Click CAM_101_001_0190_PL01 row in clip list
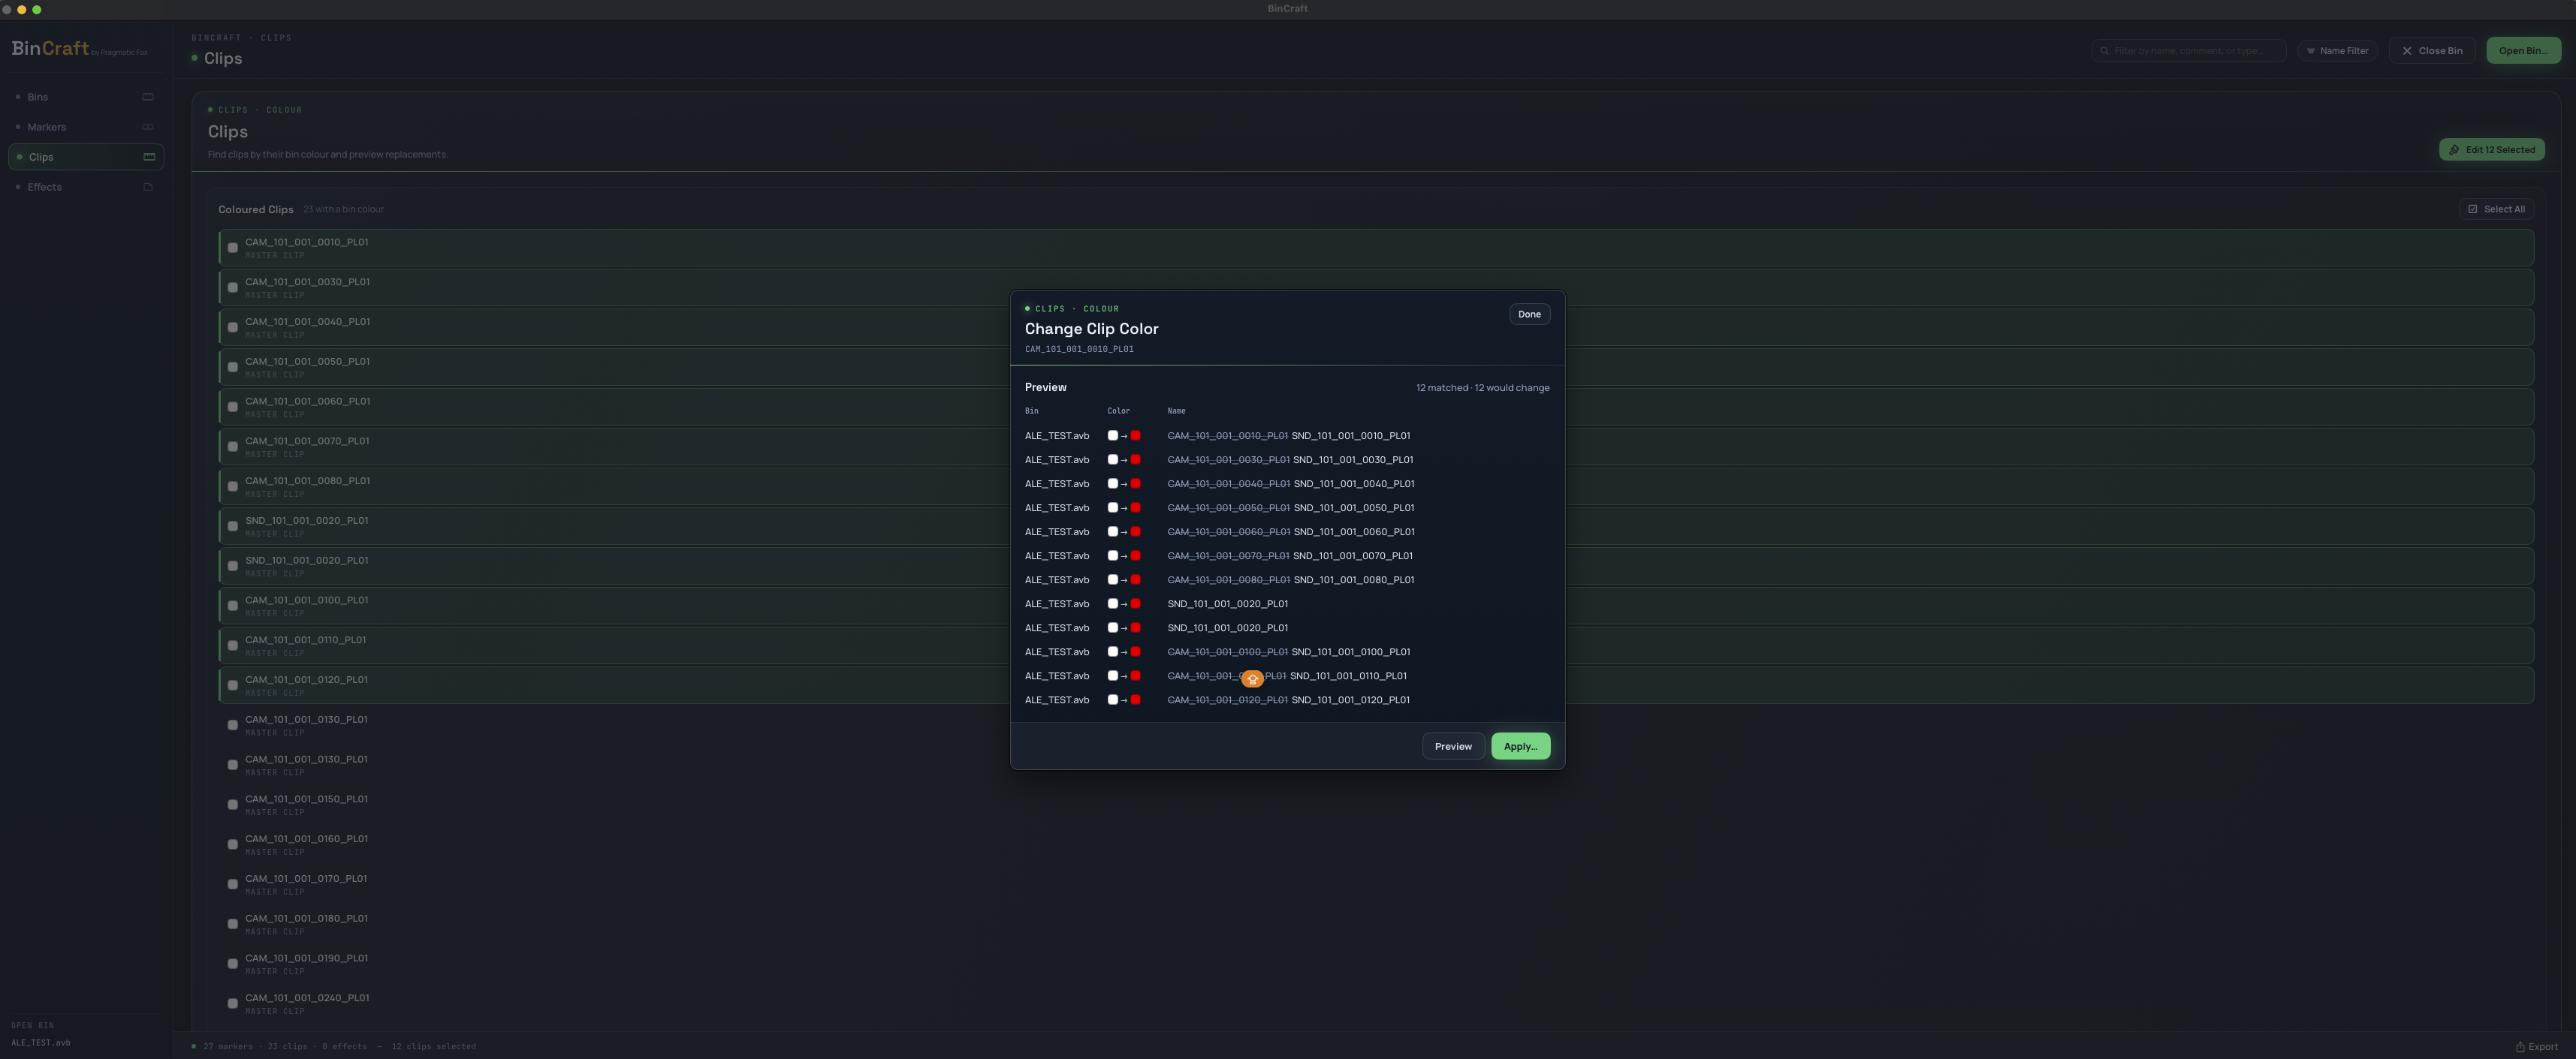 pos(1376,964)
